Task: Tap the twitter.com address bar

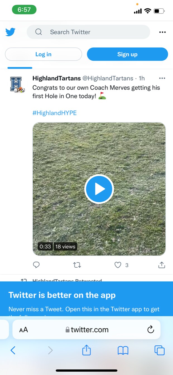Action: tap(87, 330)
